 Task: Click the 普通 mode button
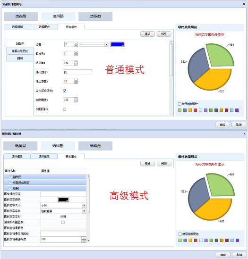(x=147, y=164)
